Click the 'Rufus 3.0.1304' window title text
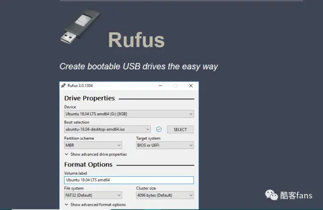This screenshot has height=210, width=323. tap(80, 85)
